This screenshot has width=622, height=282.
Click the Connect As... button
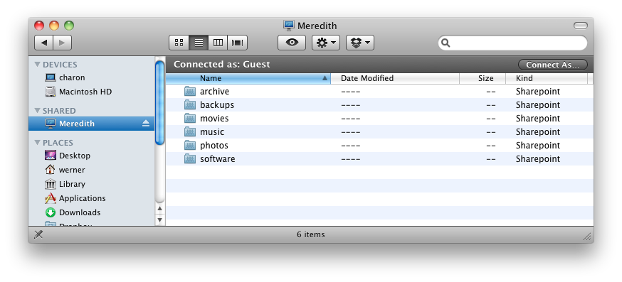(552, 65)
